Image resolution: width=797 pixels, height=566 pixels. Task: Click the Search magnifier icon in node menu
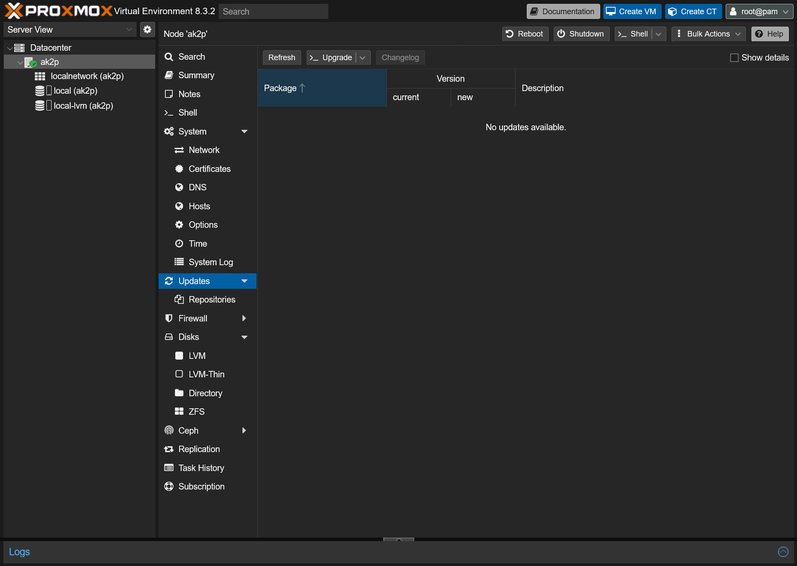point(169,57)
